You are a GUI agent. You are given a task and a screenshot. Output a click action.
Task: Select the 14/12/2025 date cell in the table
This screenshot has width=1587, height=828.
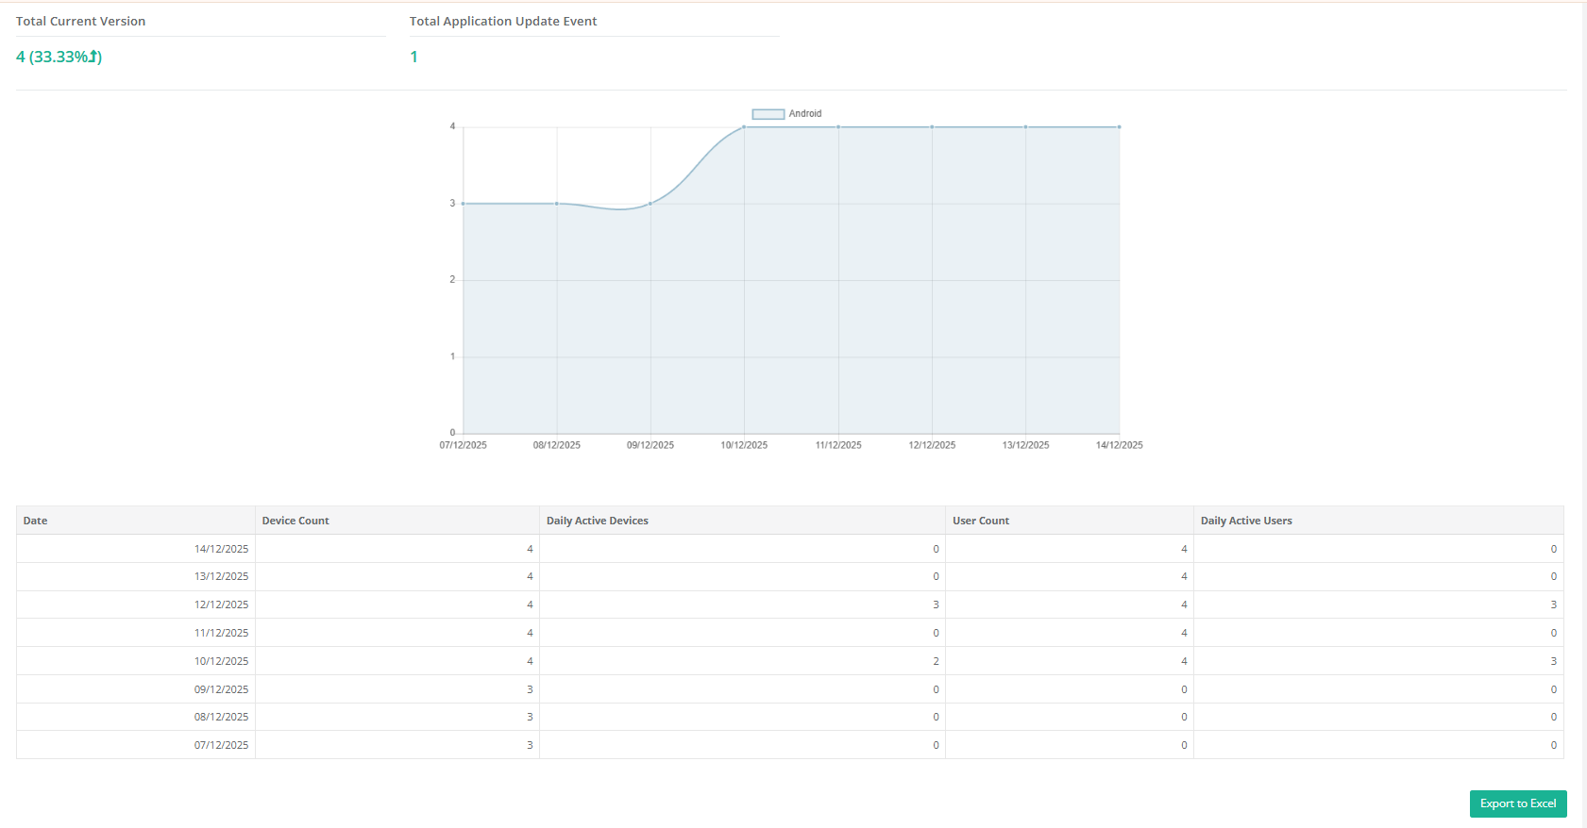(x=221, y=549)
